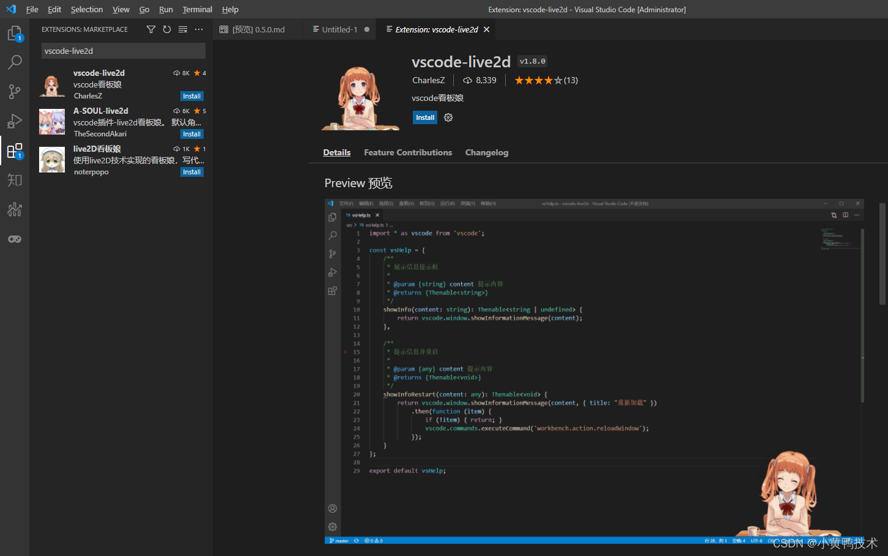Click the Manage gear beside Install

click(448, 117)
